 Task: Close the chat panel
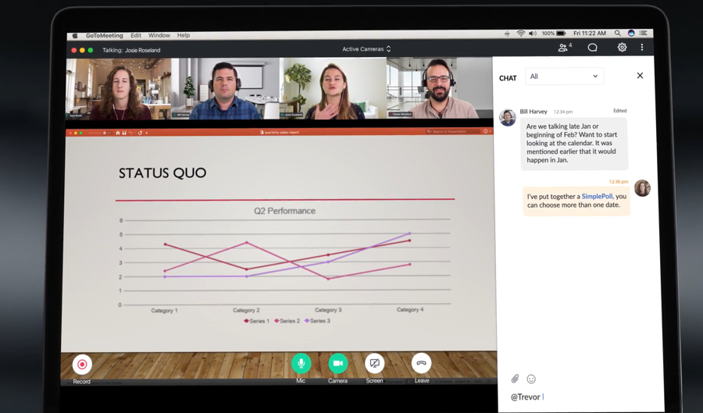640,76
